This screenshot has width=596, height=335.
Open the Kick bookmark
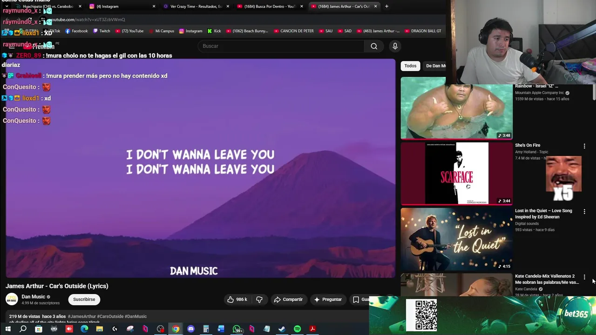[x=214, y=31]
